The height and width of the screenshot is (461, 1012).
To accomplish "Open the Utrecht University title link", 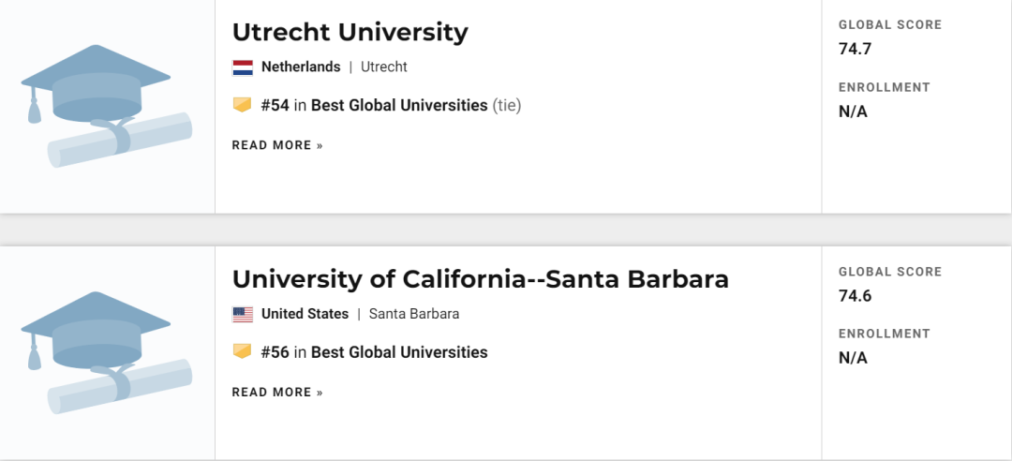I will point(350,33).
